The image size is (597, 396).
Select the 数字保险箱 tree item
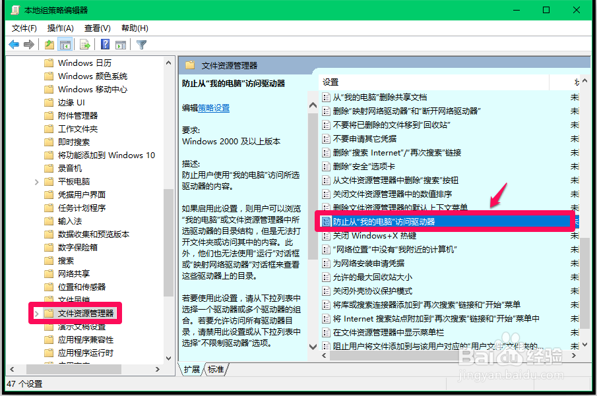coord(78,247)
